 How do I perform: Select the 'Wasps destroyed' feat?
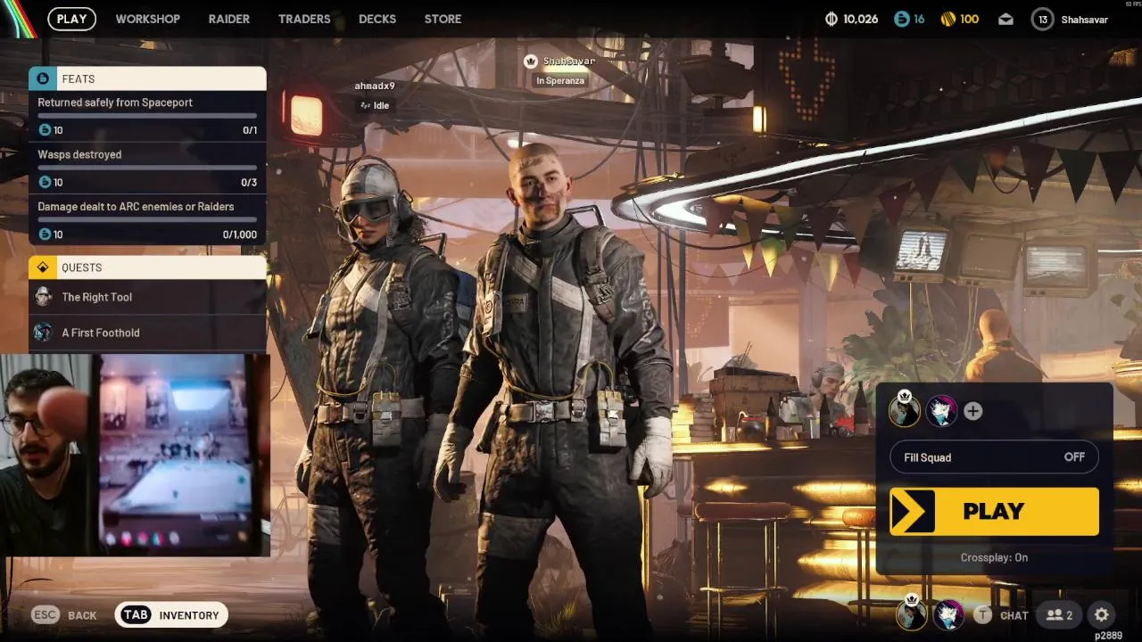(79, 154)
